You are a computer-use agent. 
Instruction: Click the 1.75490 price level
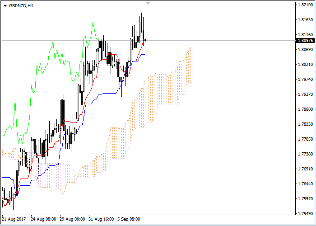point(305,214)
